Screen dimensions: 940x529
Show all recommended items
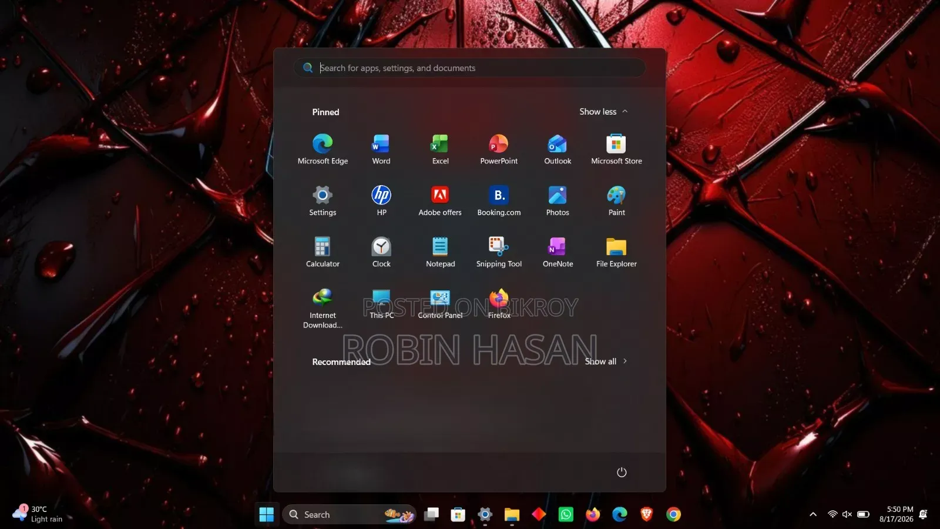tap(606, 361)
